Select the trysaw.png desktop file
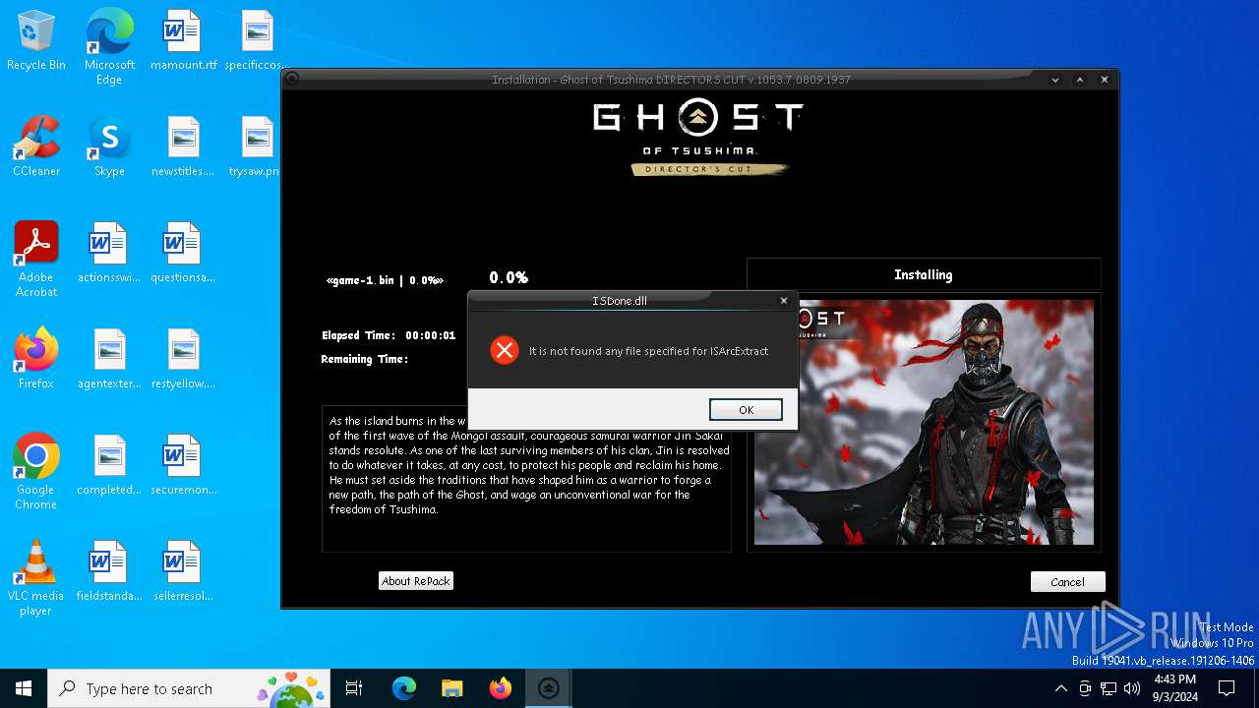1259x708 pixels. coord(255,147)
